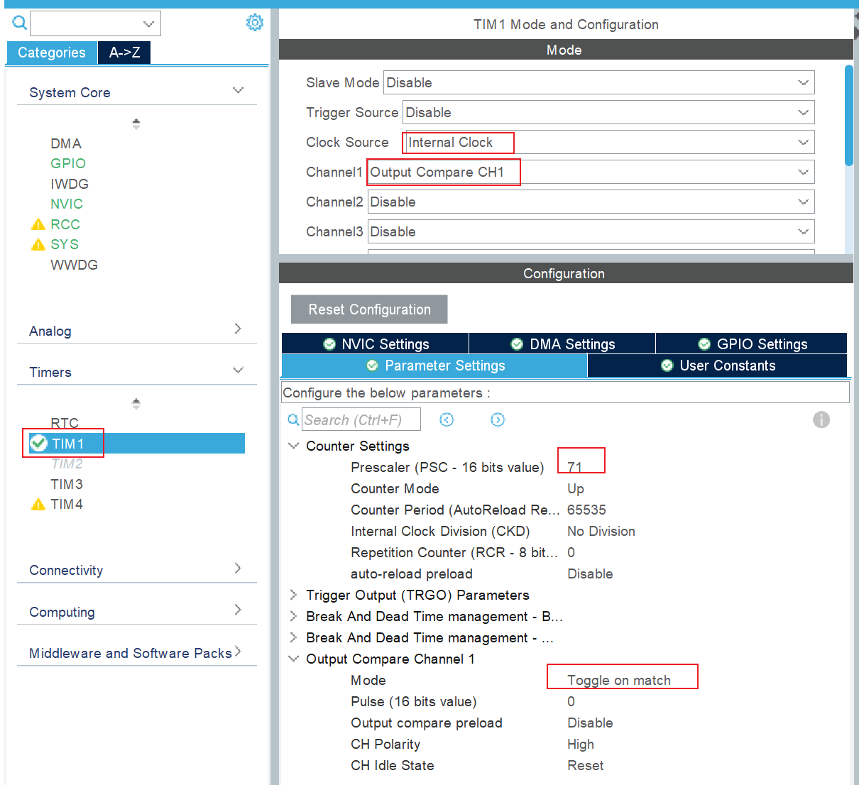
Task: Click the green check icon beside TIM1
Action: click(x=39, y=444)
